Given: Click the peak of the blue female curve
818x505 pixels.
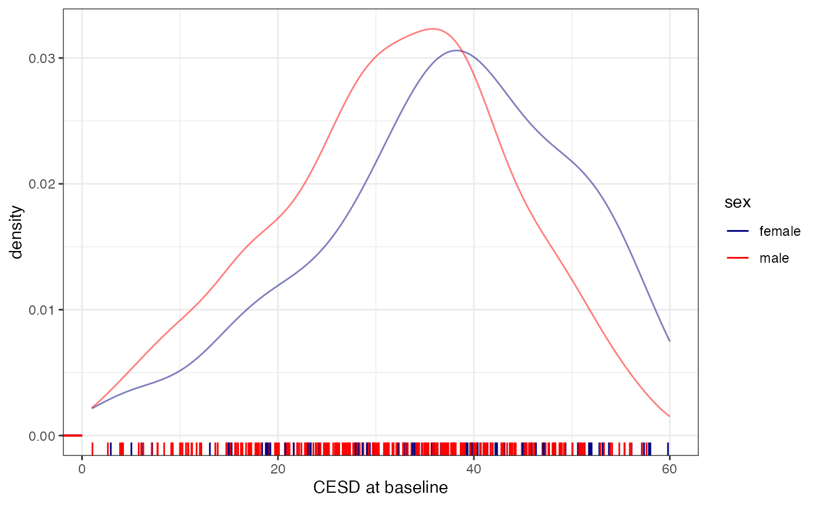Looking at the screenshot, I should coord(457,50).
